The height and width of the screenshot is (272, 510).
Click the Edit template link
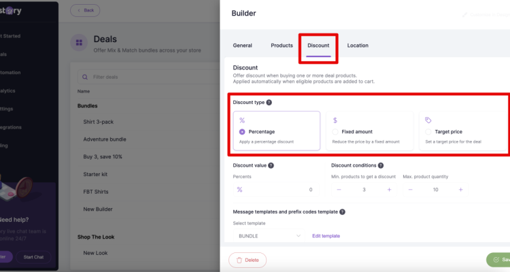coord(326,236)
